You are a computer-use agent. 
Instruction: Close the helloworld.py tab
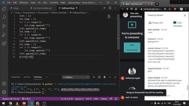[76, 8]
